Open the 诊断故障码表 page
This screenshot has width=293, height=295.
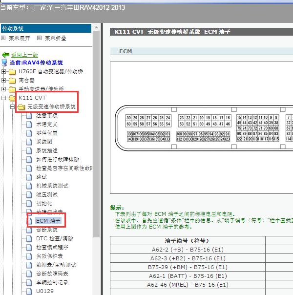[x=52, y=274]
